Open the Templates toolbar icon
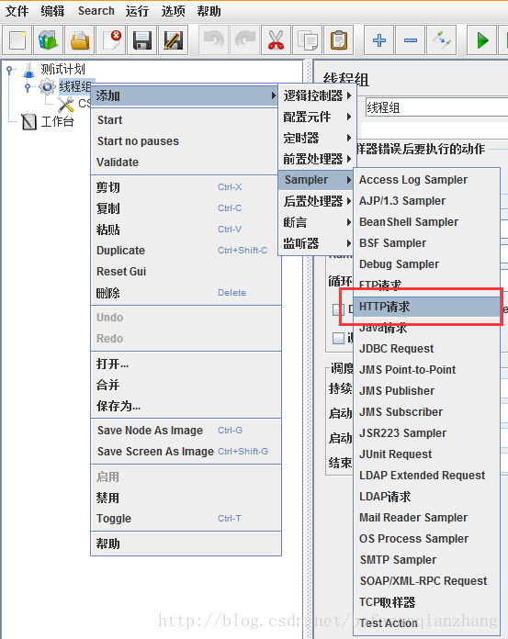This screenshot has width=508, height=639. 48,40
